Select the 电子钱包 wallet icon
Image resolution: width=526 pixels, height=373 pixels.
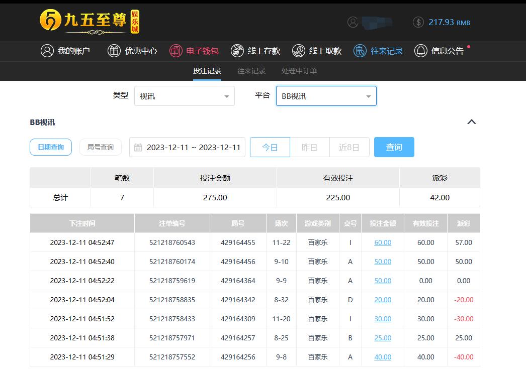point(176,51)
